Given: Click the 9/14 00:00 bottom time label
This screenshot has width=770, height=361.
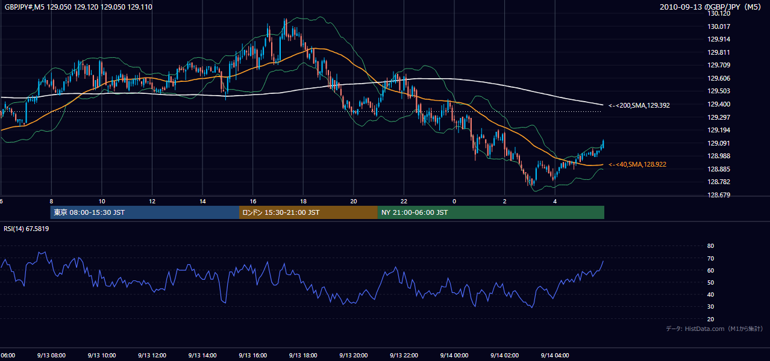Looking at the screenshot, I should [454, 356].
